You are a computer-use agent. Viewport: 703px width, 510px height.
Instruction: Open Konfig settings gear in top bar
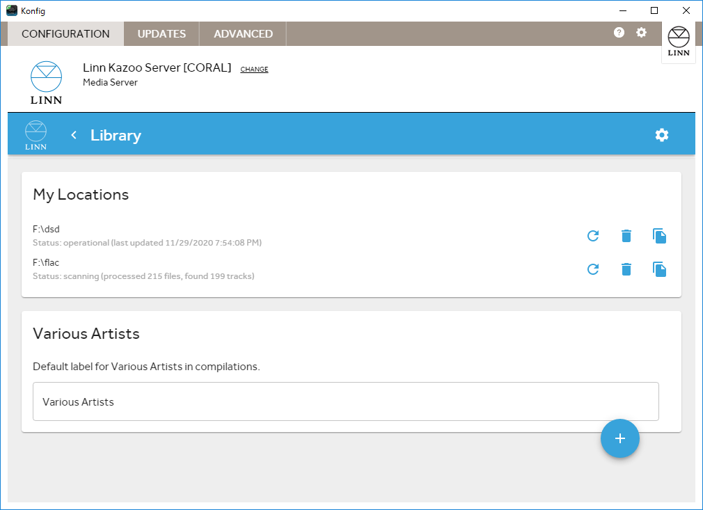(x=642, y=33)
